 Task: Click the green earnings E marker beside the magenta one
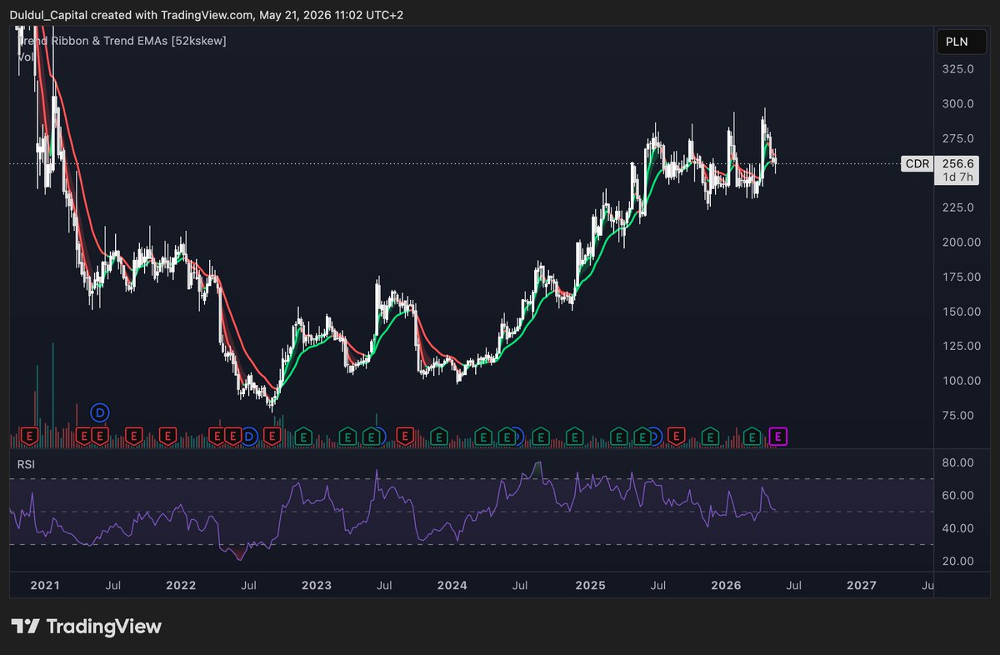(752, 436)
